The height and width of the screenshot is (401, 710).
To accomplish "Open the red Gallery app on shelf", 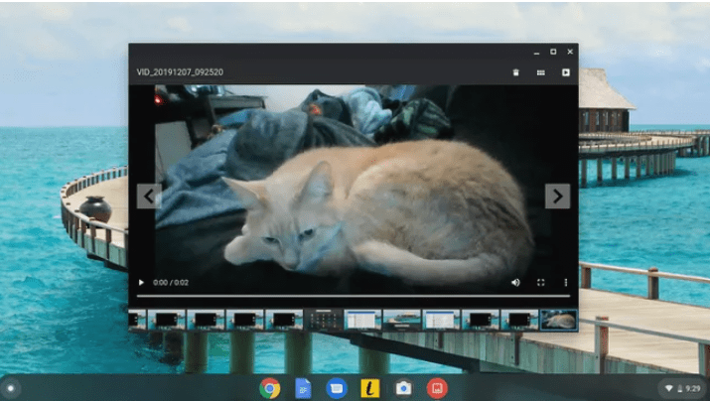I will (x=437, y=388).
